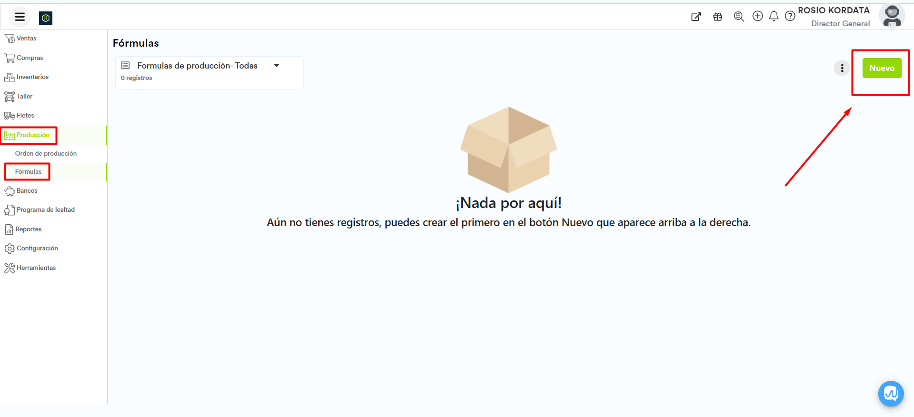Open the external link icon

[696, 17]
